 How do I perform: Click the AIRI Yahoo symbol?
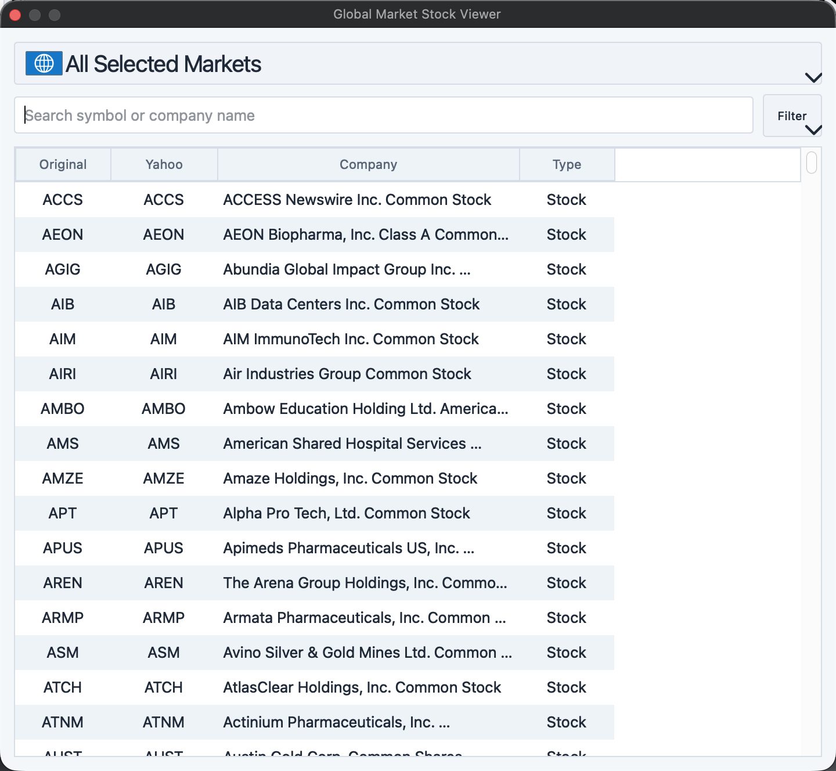pos(164,374)
